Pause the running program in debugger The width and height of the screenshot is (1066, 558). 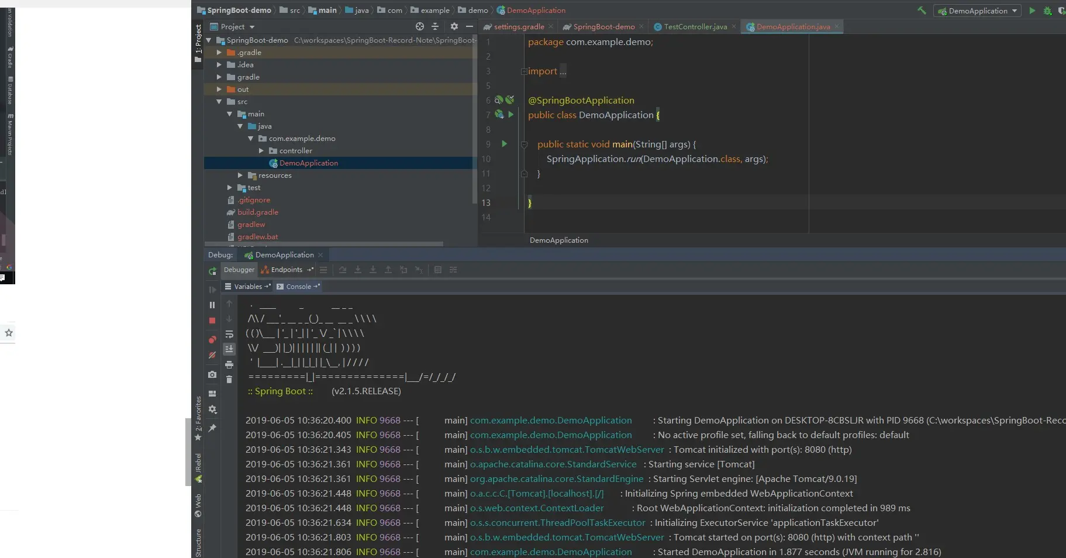click(x=212, y=305)
